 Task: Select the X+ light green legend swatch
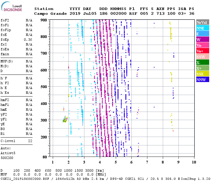pyautogui.click(x=203, y=68)
